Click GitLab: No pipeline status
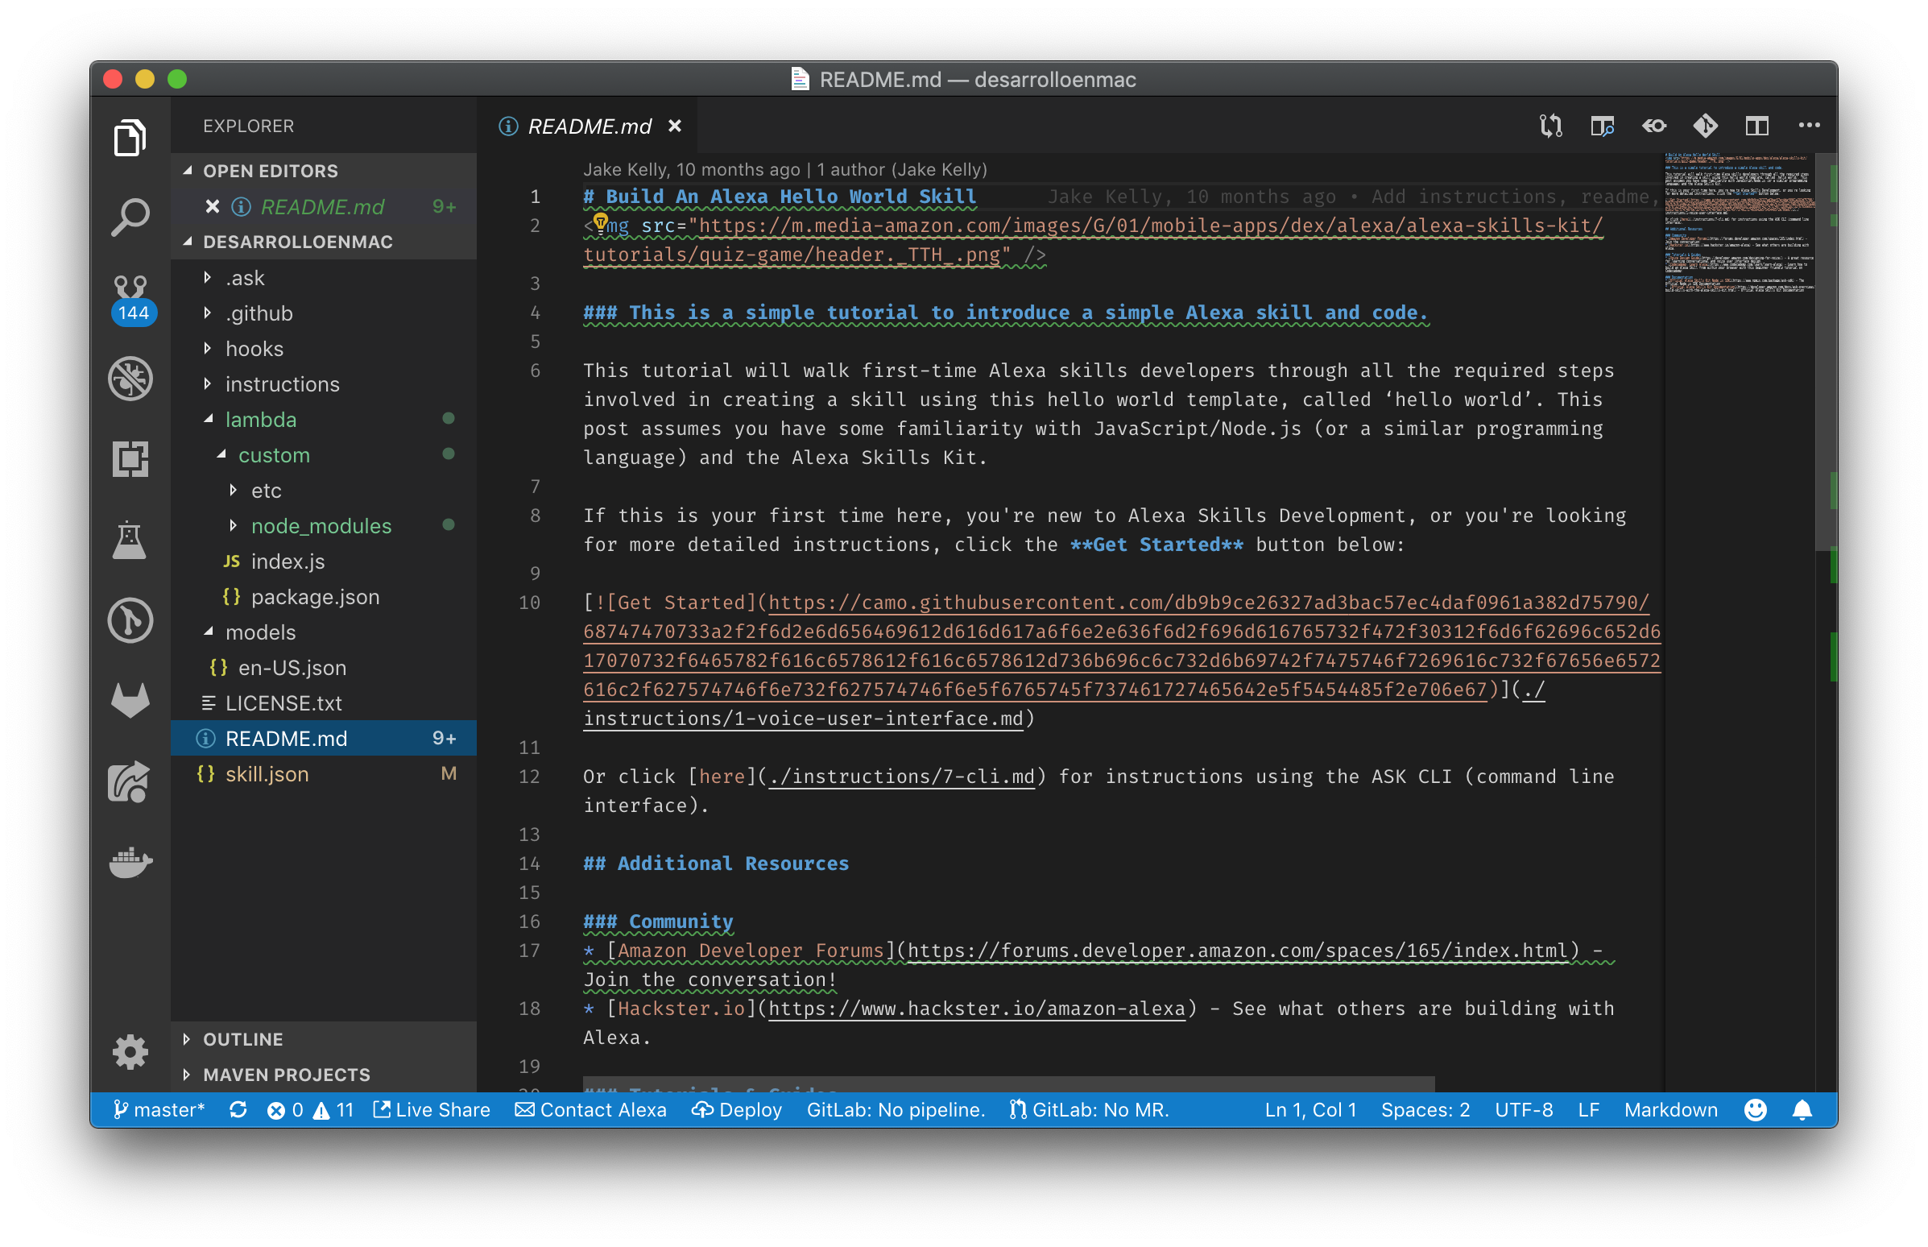The image size is (1928, 1247). coord(896,1109)
